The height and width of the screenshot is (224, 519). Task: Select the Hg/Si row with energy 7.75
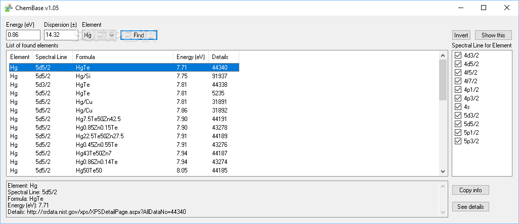pyautogui.click(x=124, y=76)
